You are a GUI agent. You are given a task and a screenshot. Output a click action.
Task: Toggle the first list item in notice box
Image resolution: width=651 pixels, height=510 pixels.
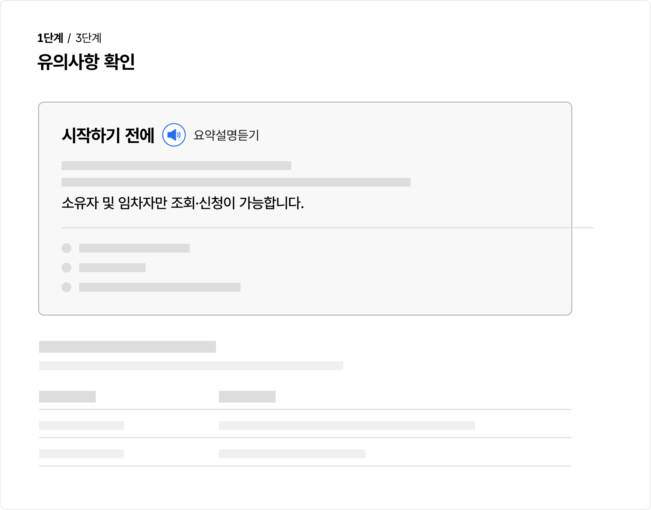134,248
